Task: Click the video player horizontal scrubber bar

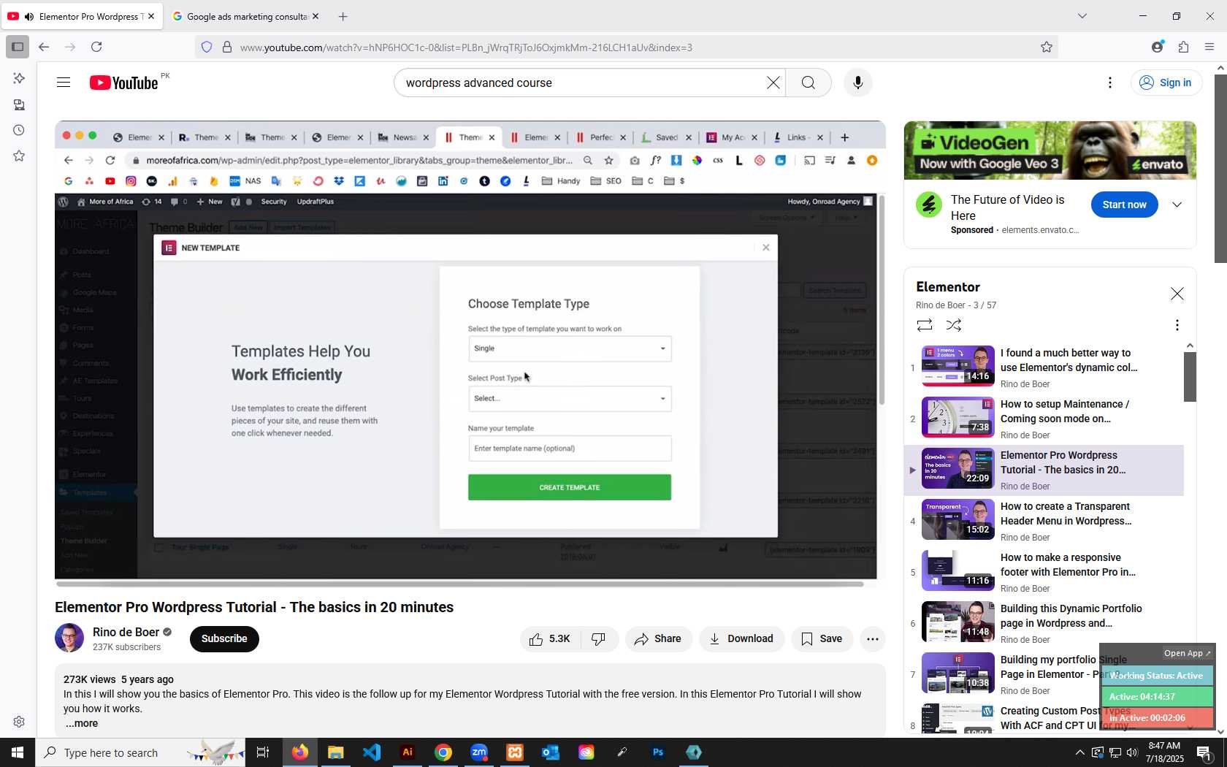Action: [460, 584]
